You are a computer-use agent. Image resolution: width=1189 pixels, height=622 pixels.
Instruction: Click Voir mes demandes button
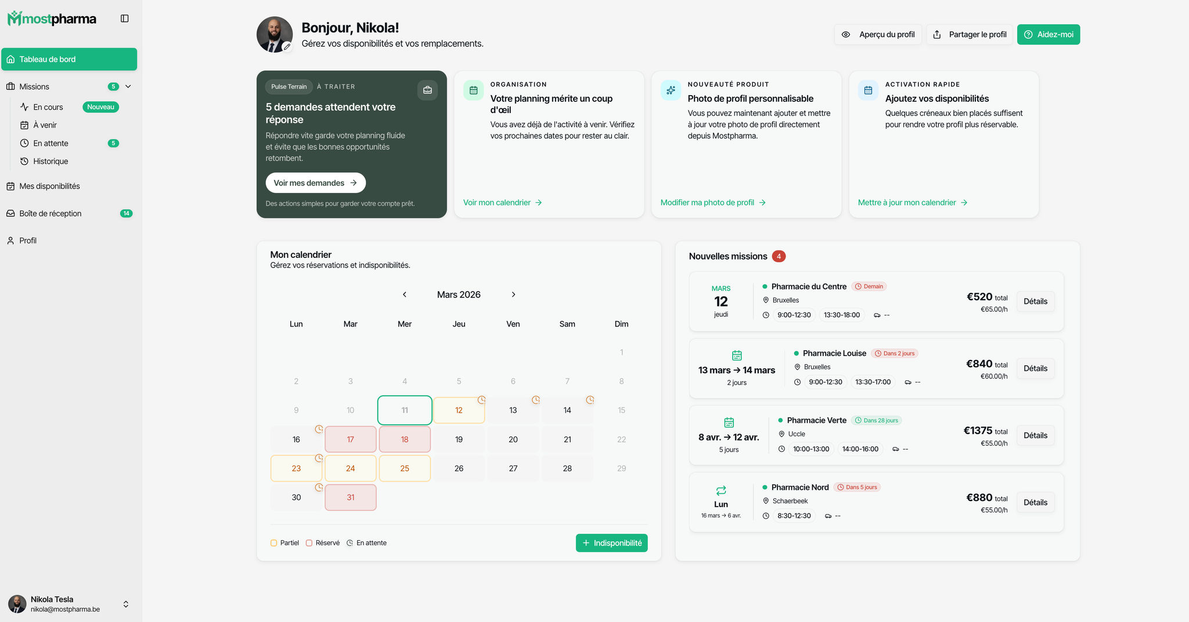click(316, 183)
